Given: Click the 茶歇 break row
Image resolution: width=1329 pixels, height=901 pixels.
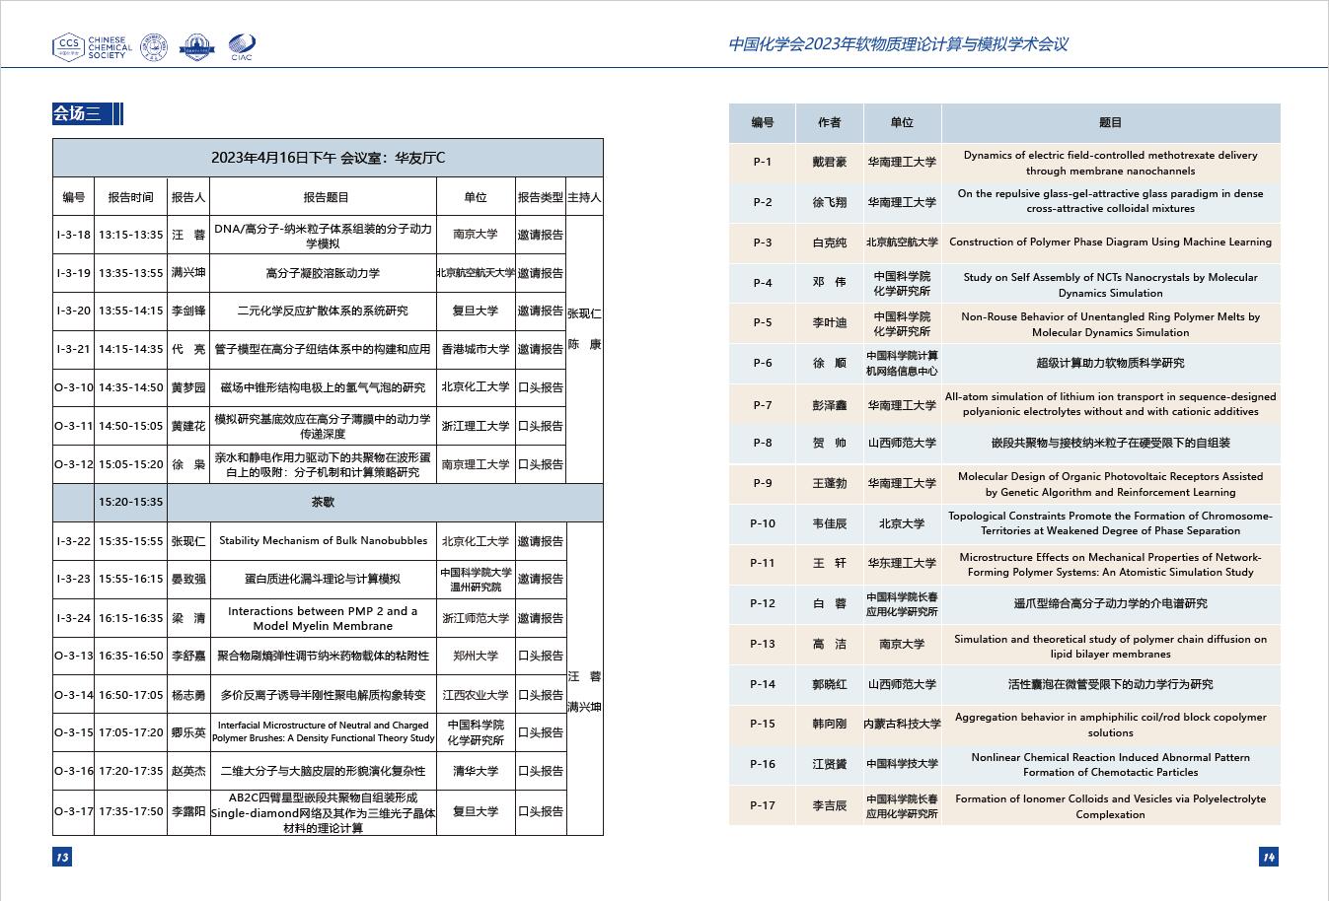Looking at the screenshot, I should (x=324, y=502).
